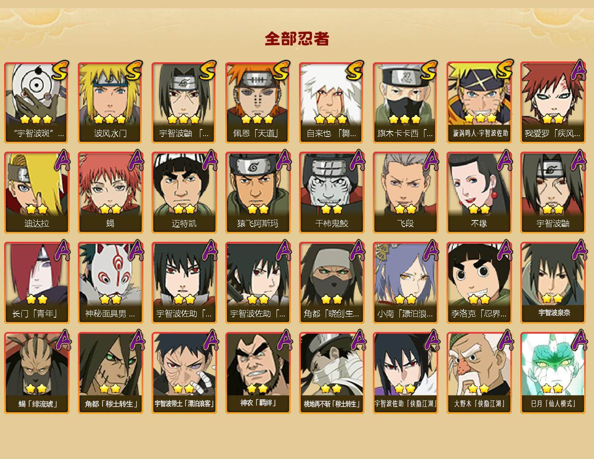Select the 漩涡鸣人·宇智波佐助 S-rank card
594x459 pixels.
479,102
